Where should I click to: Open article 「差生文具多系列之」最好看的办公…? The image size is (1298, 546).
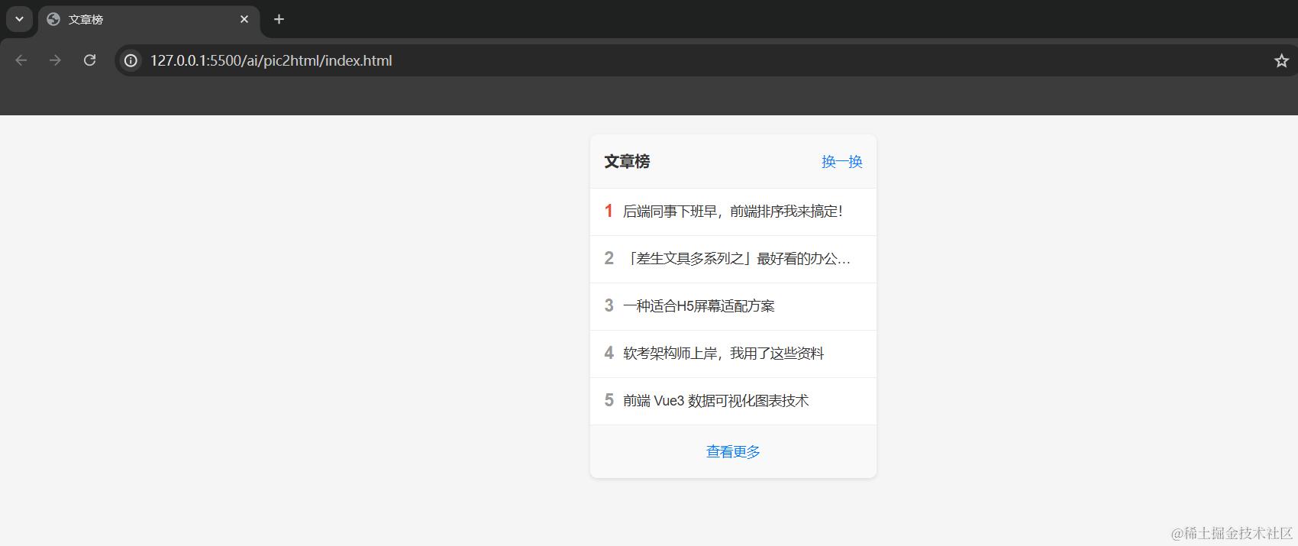pos(737,259)
